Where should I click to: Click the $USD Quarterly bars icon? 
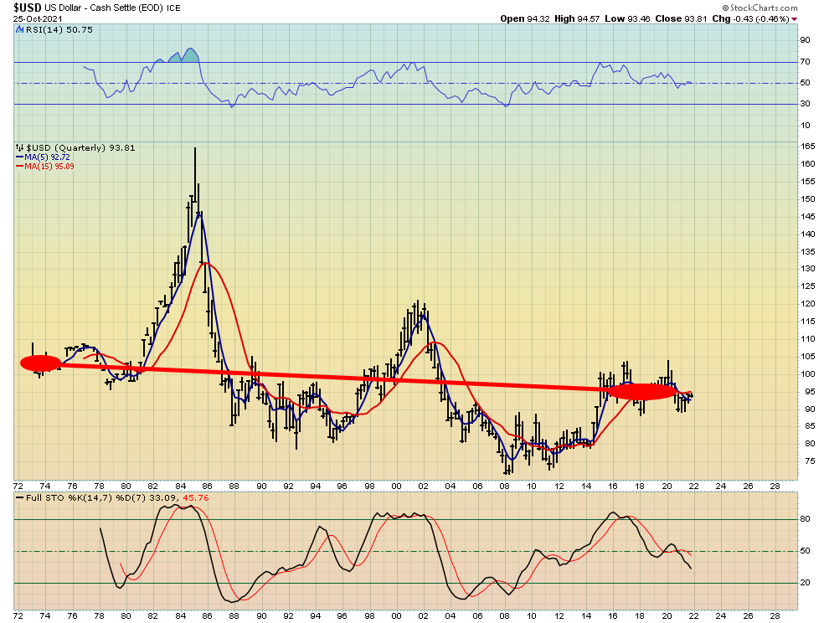(18, 147)
